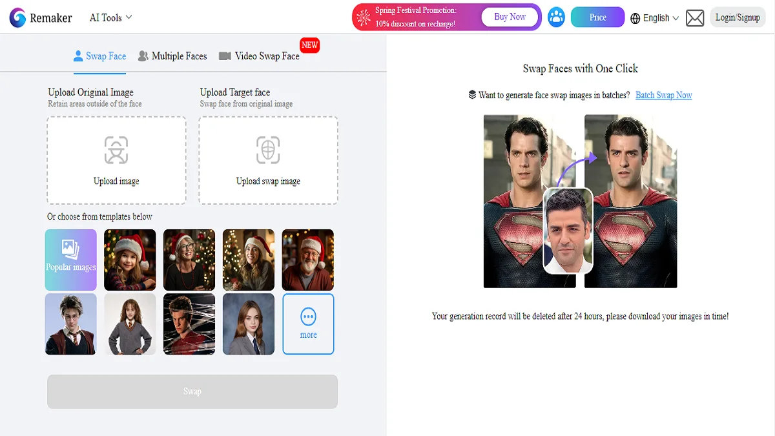Click the blue community avatar icon
Viewport: 775px width, 436px height.
[x=556, y=17]
